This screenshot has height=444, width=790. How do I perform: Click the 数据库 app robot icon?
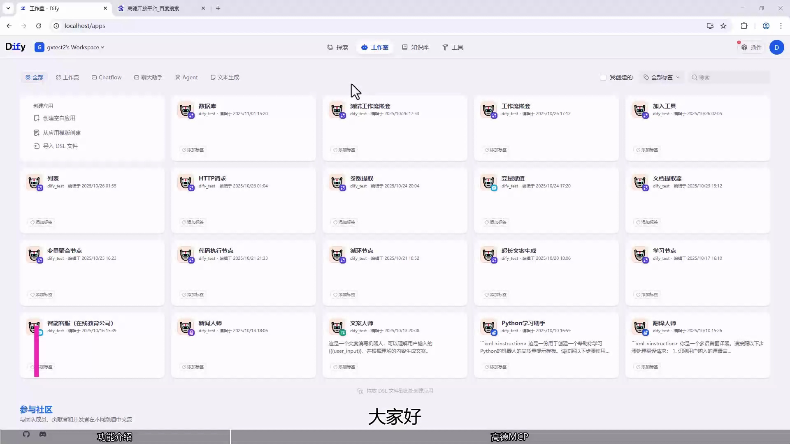pyautogui.click(x=186, y=110)
